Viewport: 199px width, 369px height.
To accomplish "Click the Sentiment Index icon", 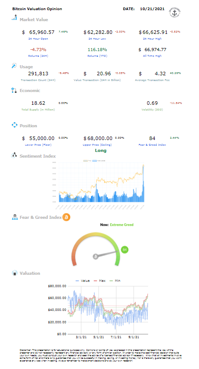I will tap(14, 155).
